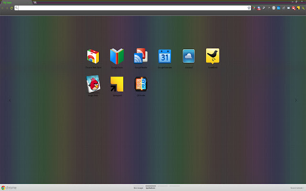The width and height of the screenshot is (306, 191).
Task: Click the browser back arrow
Action: click(x=3, y=8)
